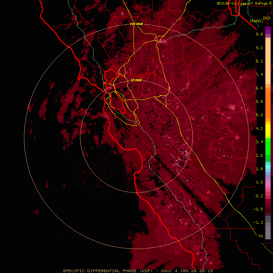Image resolution: width=273 pixels, height=273 pixels.
Task: Click the '-1.3' scale value
Action: pos(258,223)
